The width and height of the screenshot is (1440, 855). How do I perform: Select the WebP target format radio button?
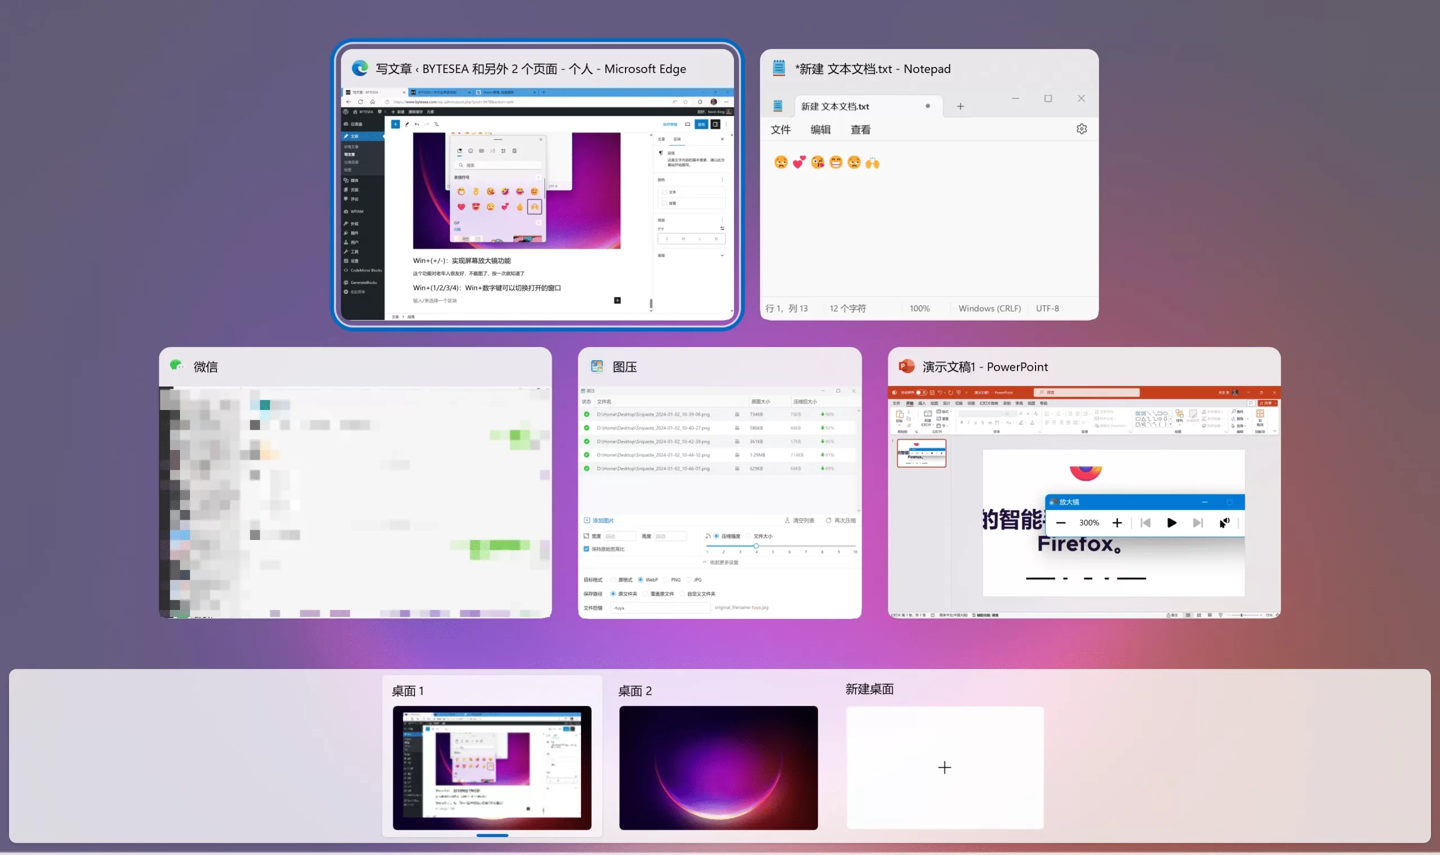point(640,579)
